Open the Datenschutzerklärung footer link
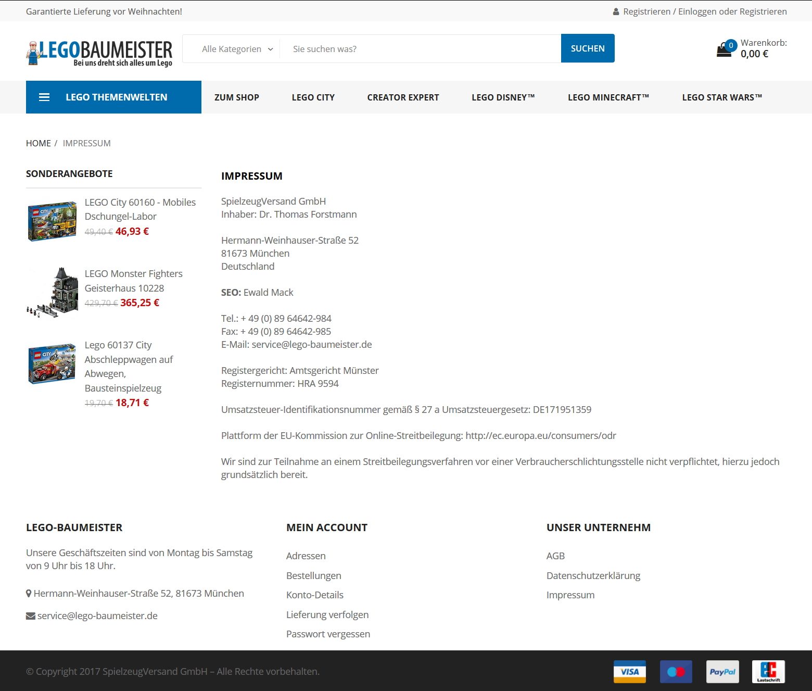The width and height of the screenshot is (812, 691). (x=593, y=576)
